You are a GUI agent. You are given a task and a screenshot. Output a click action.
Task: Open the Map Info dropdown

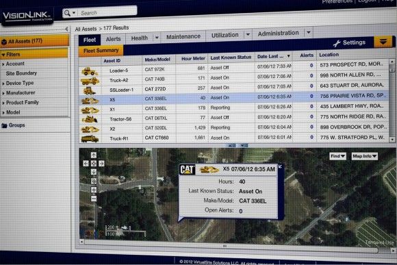tap(365, 156)
